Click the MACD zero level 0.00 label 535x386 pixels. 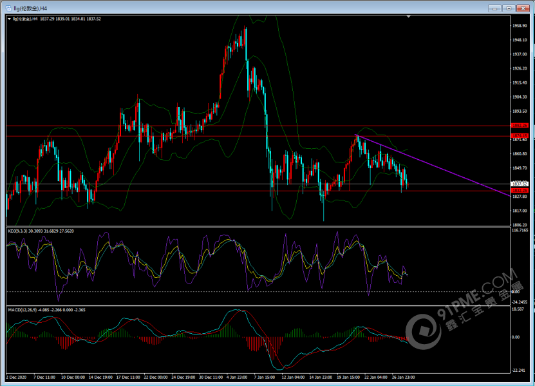click(x=516, y=337)
